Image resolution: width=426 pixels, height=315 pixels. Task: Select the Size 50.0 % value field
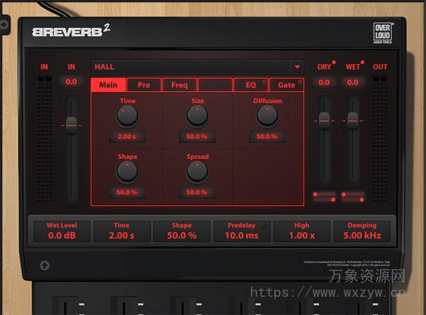pyautogui.click(x=197, y=137)
